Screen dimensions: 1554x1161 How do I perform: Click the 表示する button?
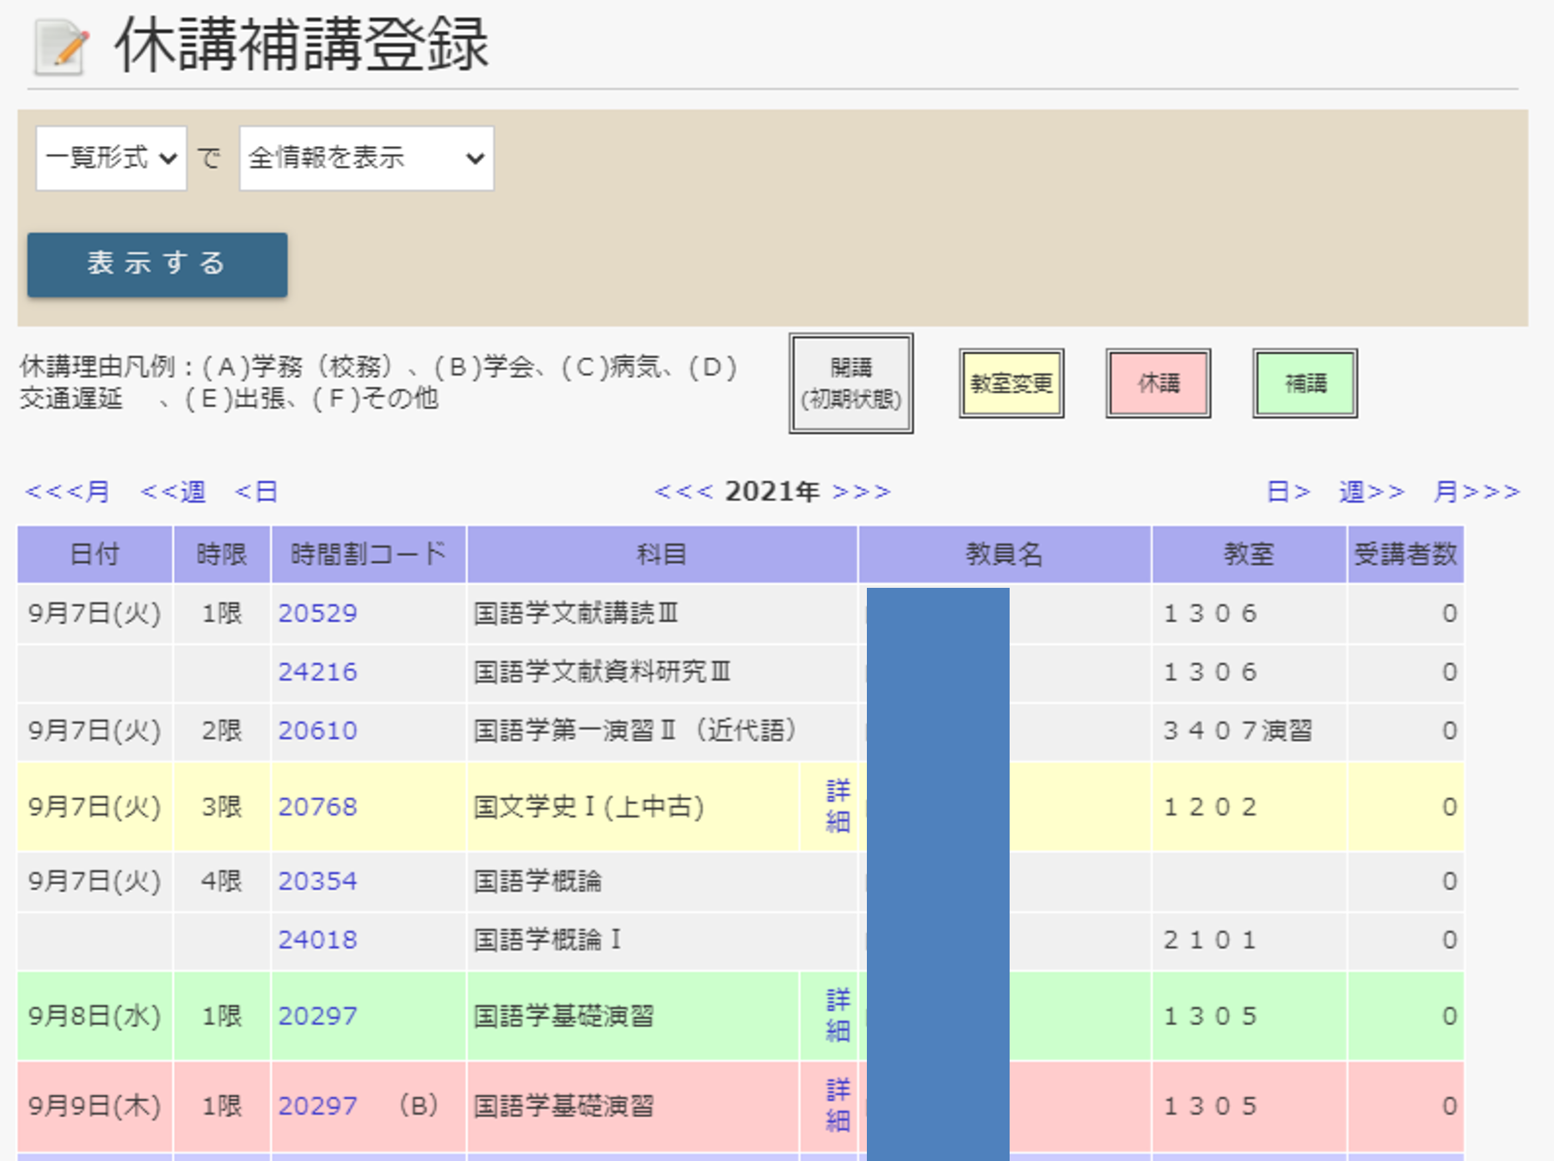(x=157, y=265)
